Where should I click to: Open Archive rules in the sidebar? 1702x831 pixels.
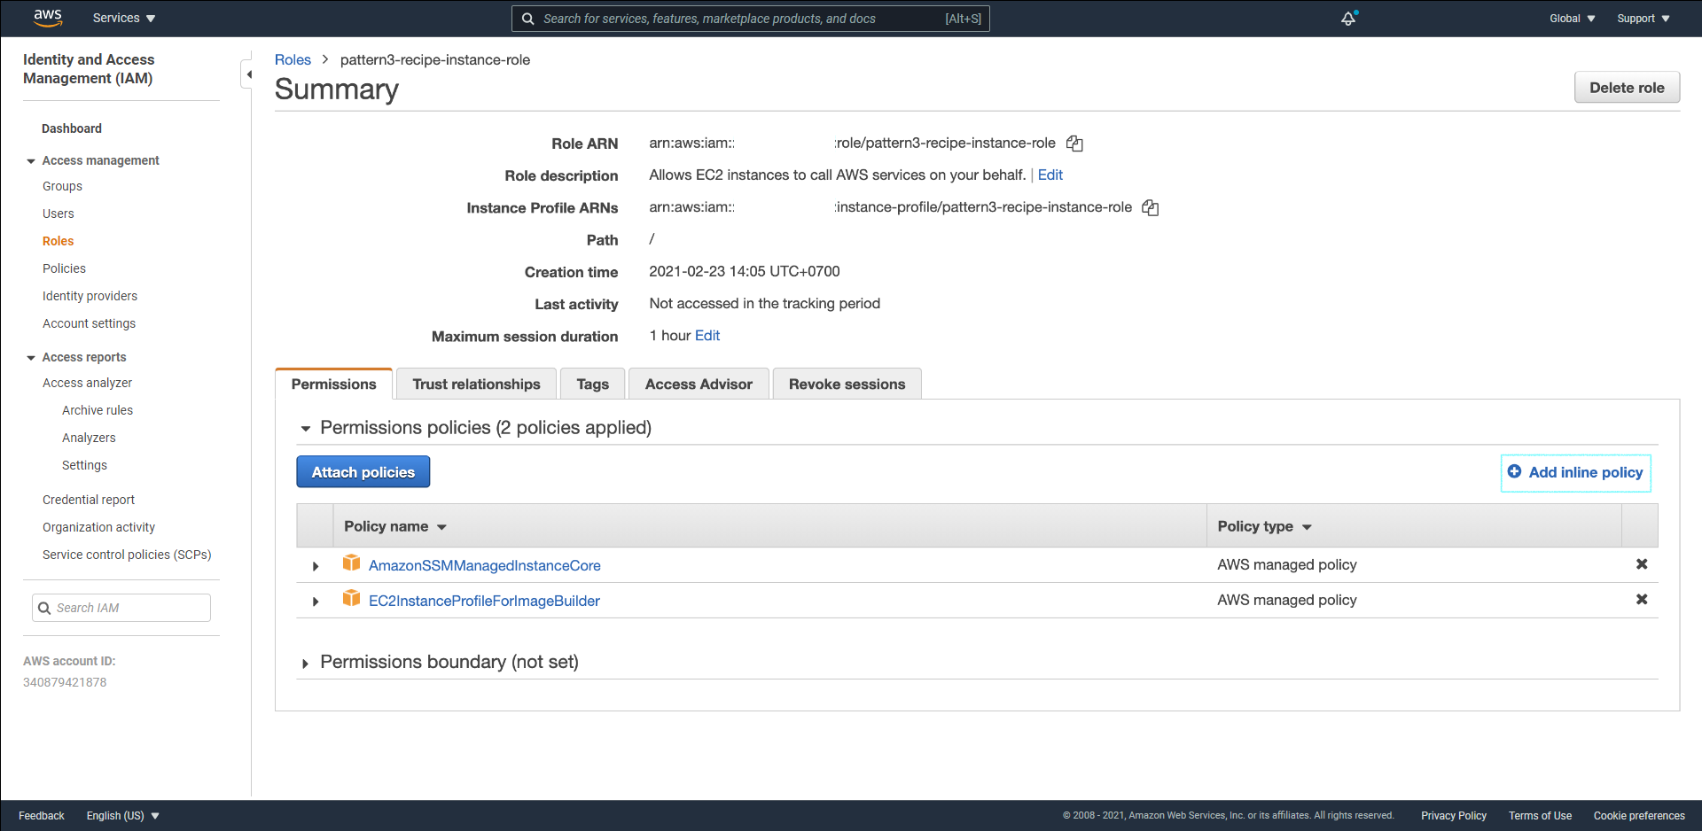click(x=98, y=410)
